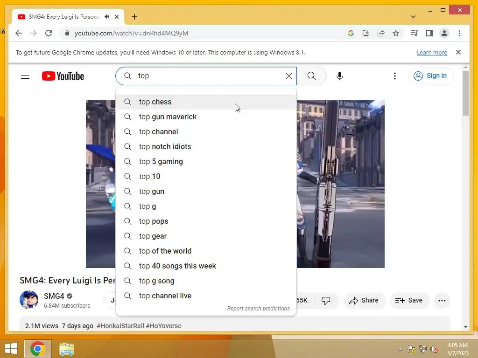The image size is (478, 358).
Task: Dismiss the Chrome update notice
Action: 458,52
